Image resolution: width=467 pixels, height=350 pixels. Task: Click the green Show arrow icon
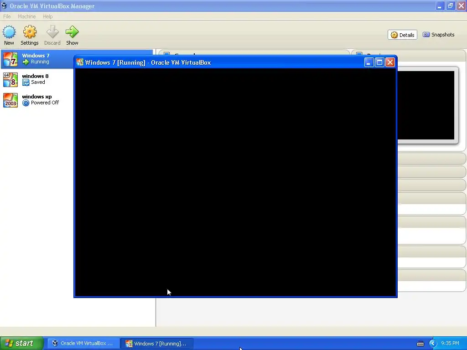coord(72,32)
